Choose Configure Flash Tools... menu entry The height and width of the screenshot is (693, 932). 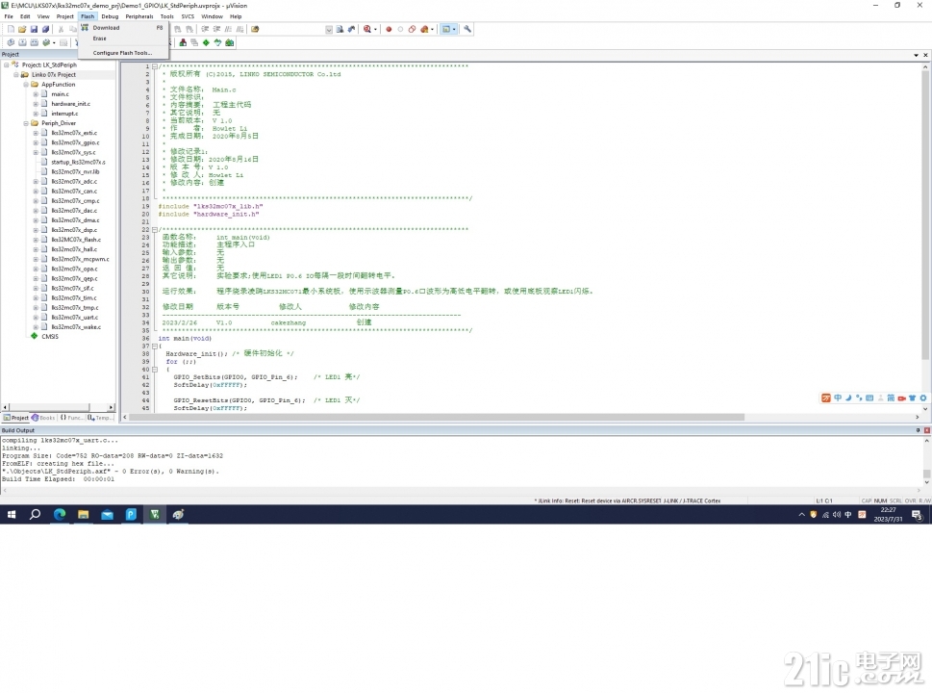point(122,53)
